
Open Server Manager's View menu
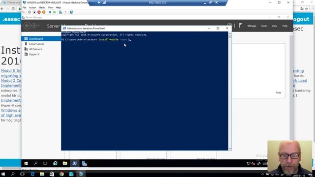tap(274, 26)
